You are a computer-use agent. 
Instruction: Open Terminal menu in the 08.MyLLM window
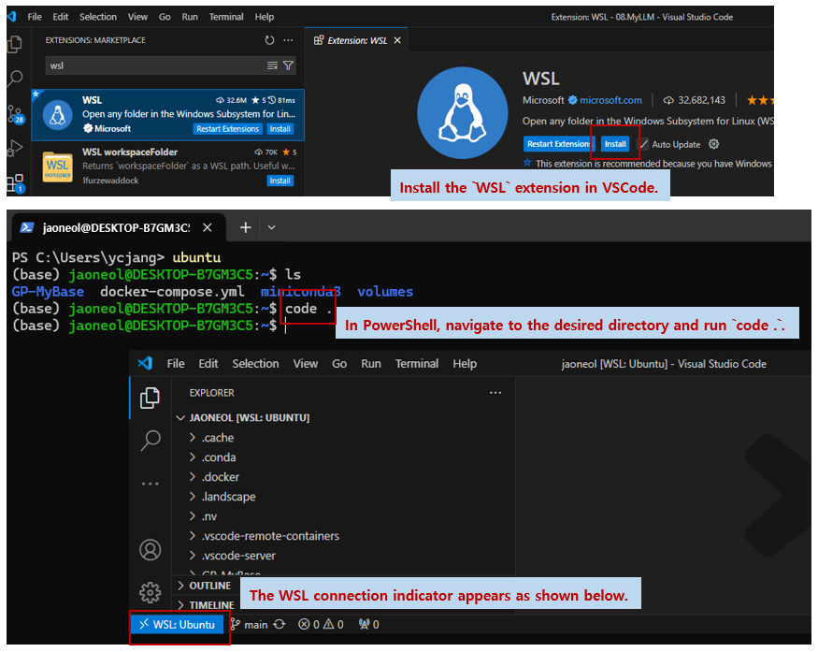(x=226, y=17)
